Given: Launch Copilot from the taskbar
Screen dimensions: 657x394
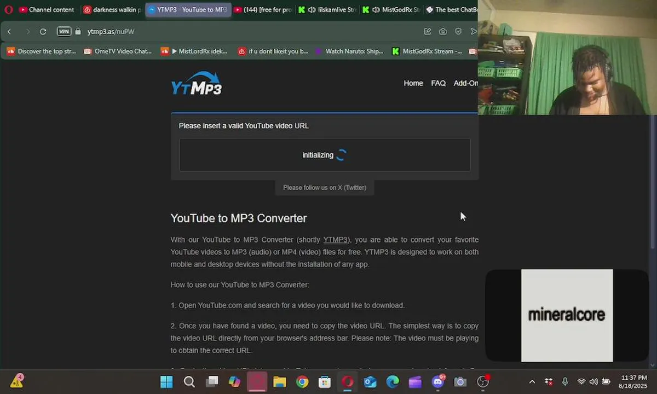Looking at the screenshot, I should pos(234,382).
